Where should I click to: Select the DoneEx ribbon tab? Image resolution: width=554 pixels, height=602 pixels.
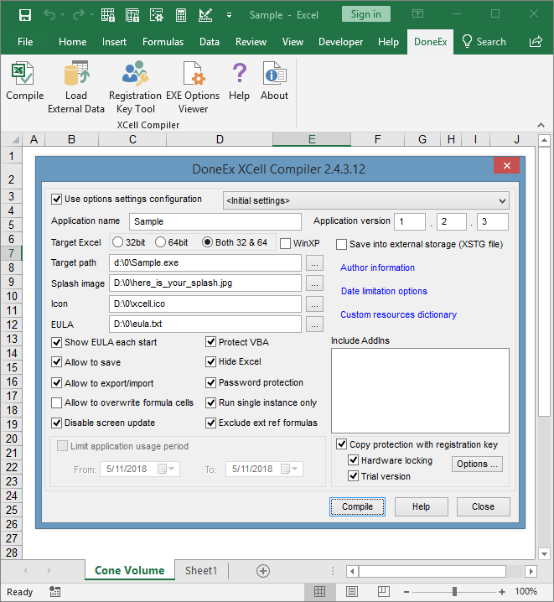[x=430, y=41]
